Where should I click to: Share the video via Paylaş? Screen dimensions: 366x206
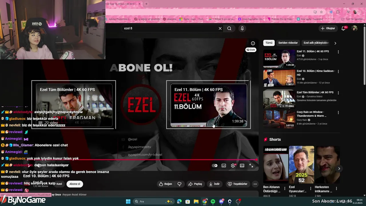195,184
